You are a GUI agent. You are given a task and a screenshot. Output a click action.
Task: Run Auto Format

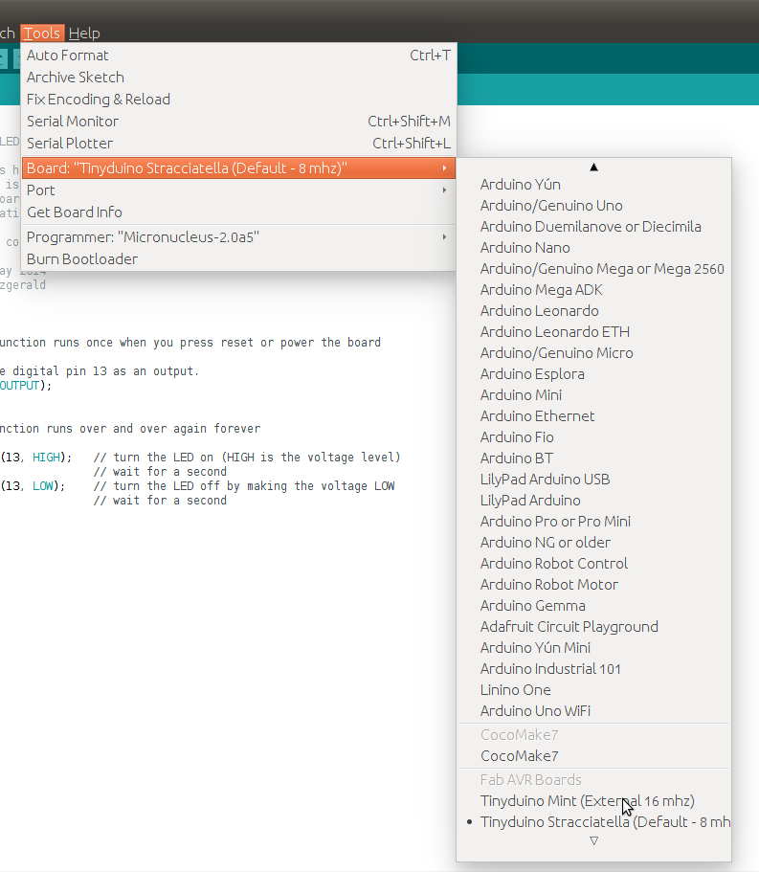pyautogui.click(x=239, y=56)
